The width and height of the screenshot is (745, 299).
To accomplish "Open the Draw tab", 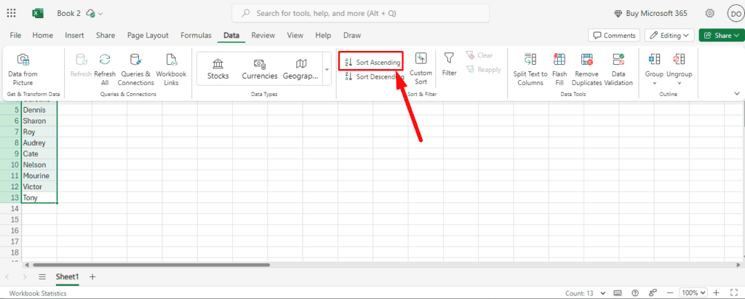I will point(352,35).
